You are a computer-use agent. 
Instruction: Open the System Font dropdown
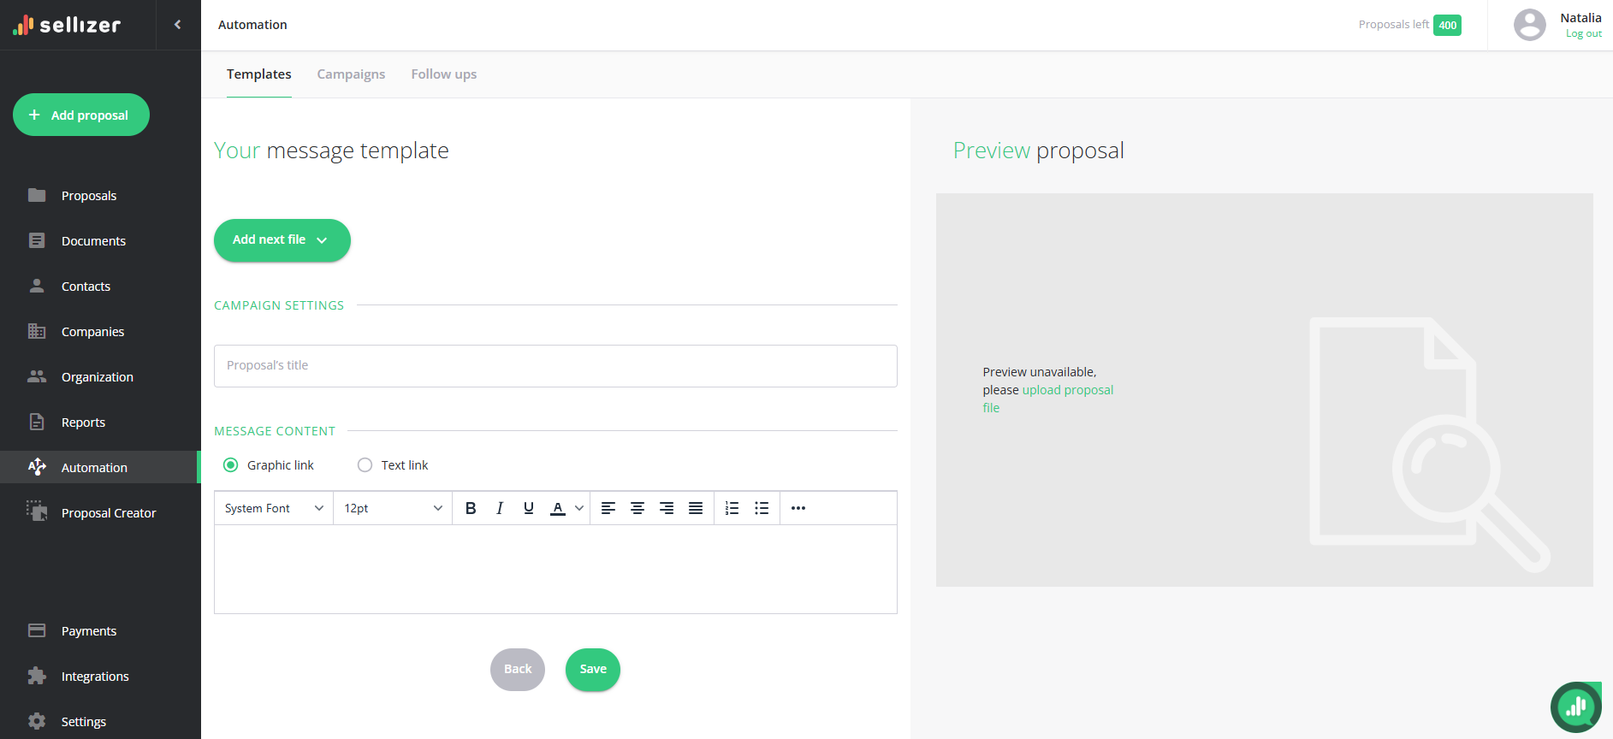tap(274, 508)
